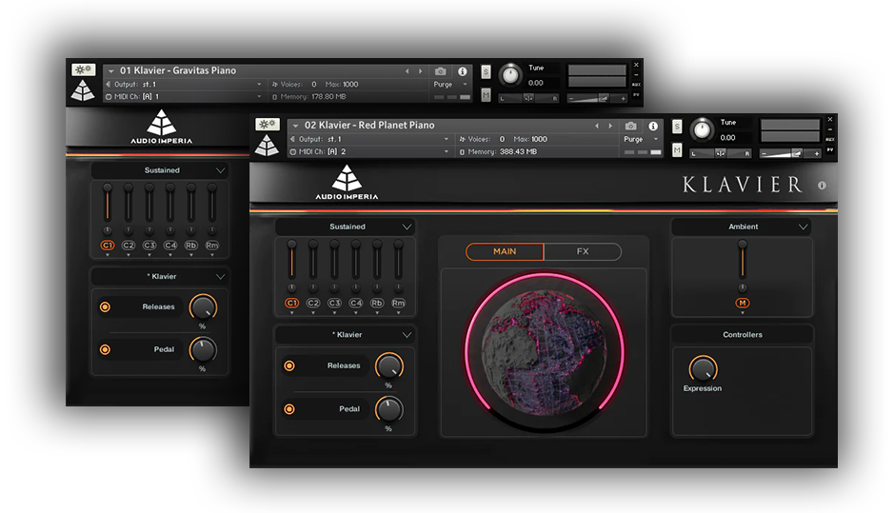Solo Red Planet Piano with S button
The image size is (894, 513).
[677, 127]
